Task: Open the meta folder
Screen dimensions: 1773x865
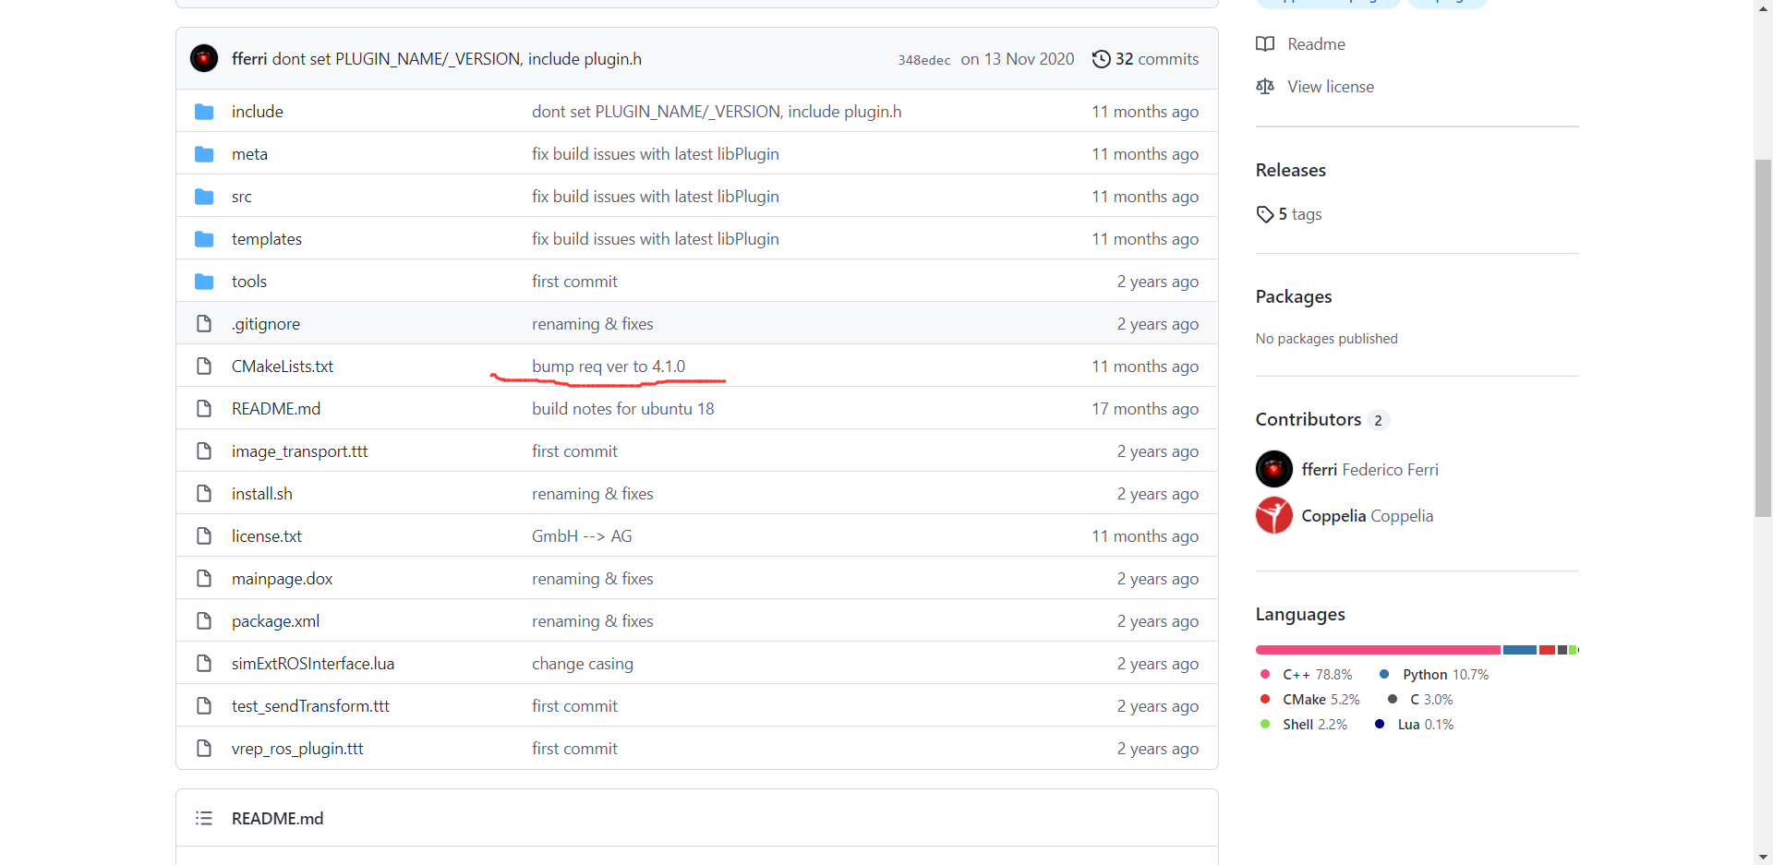Action: click(x=249, y=154)
